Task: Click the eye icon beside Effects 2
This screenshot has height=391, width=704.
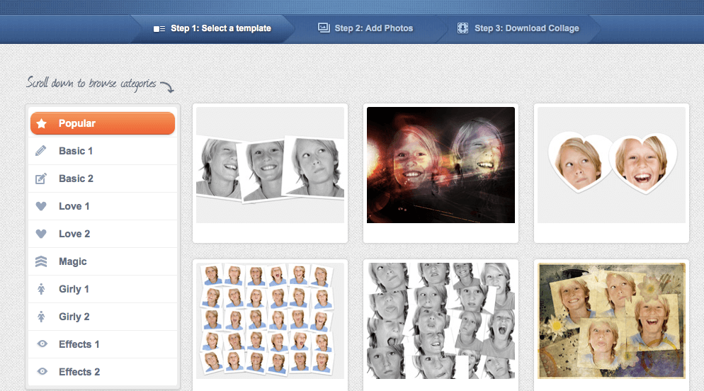Action: 42,372
